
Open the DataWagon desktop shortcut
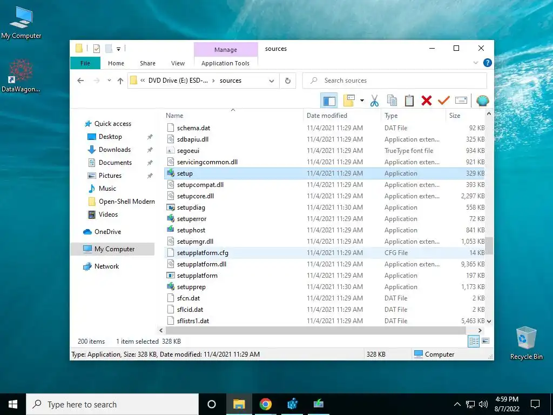pyautogui.click(x=21, y=76)
